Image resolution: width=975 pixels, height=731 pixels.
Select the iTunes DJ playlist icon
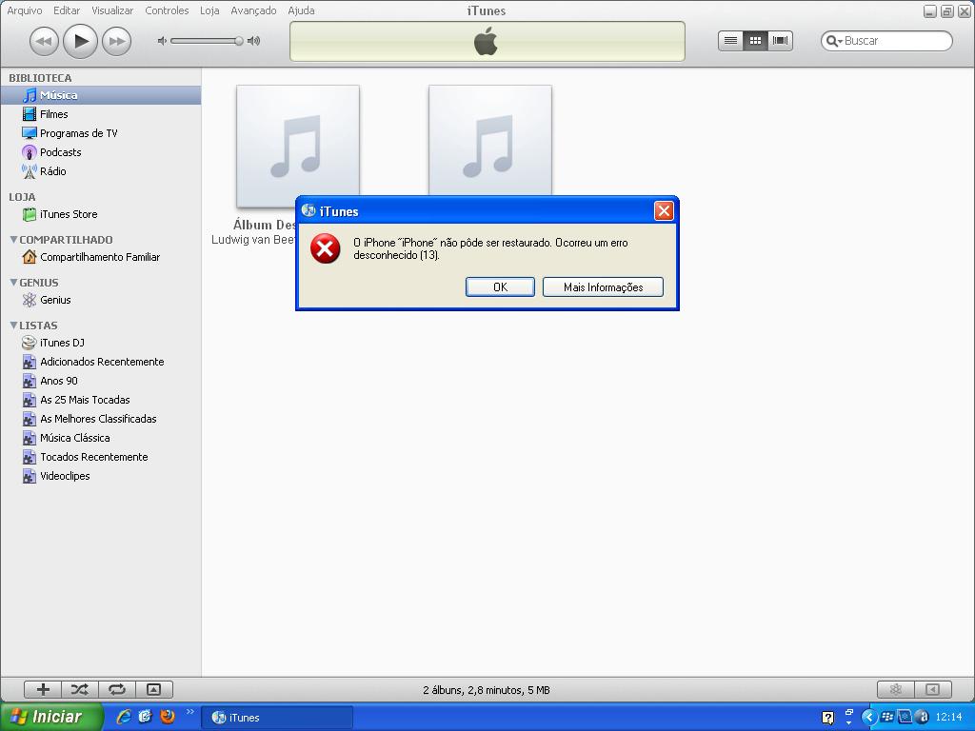30,343
